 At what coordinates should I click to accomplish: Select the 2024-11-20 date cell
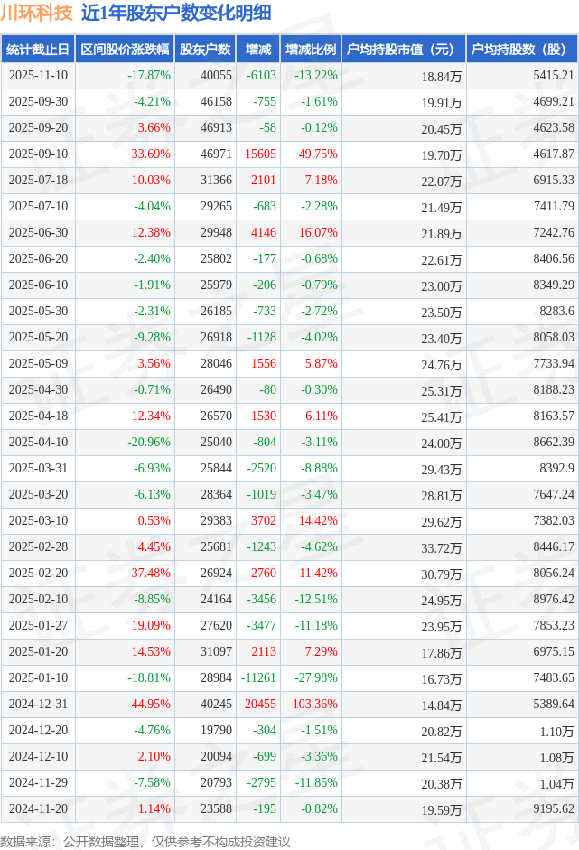pos(38,809)
